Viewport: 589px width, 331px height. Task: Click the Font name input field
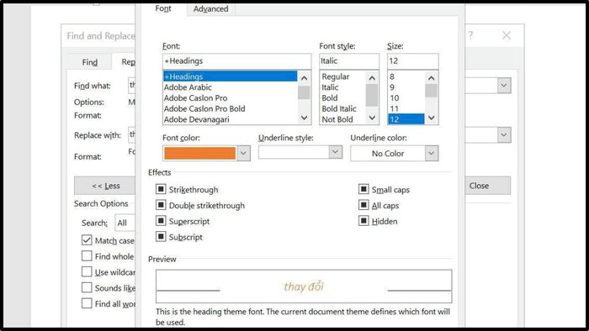tap(236, 60)
